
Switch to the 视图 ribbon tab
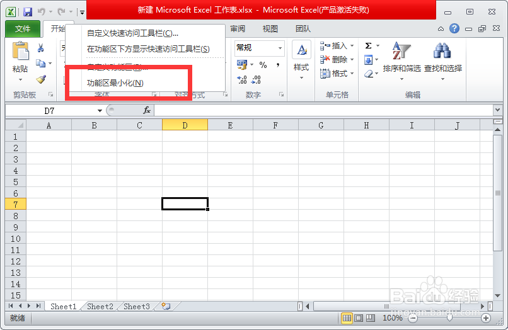(x=270, y=29)
